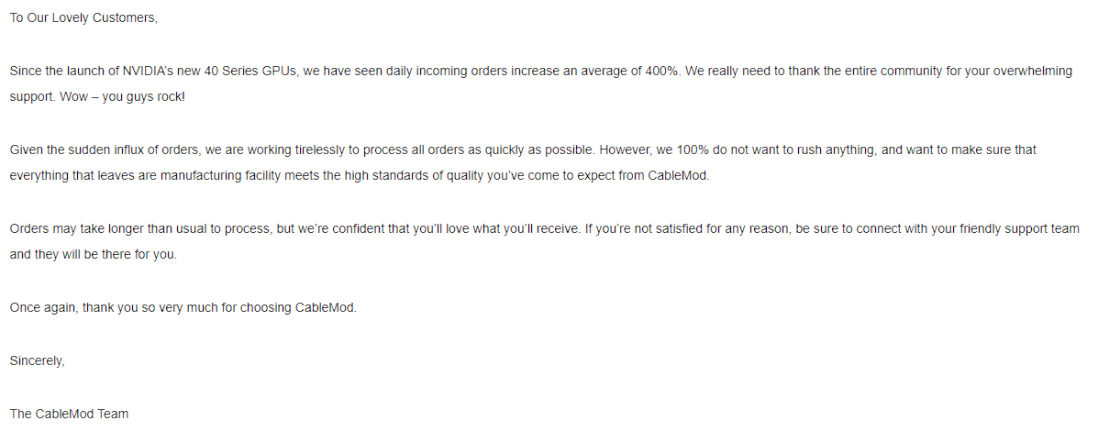Click the 'Sincerely,' closing

tap(37, 361)
